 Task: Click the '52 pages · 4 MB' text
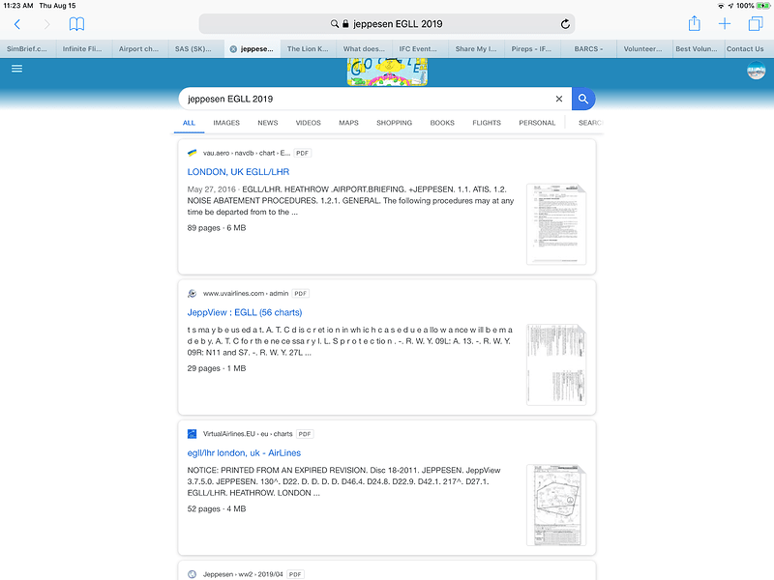[217, 509]
